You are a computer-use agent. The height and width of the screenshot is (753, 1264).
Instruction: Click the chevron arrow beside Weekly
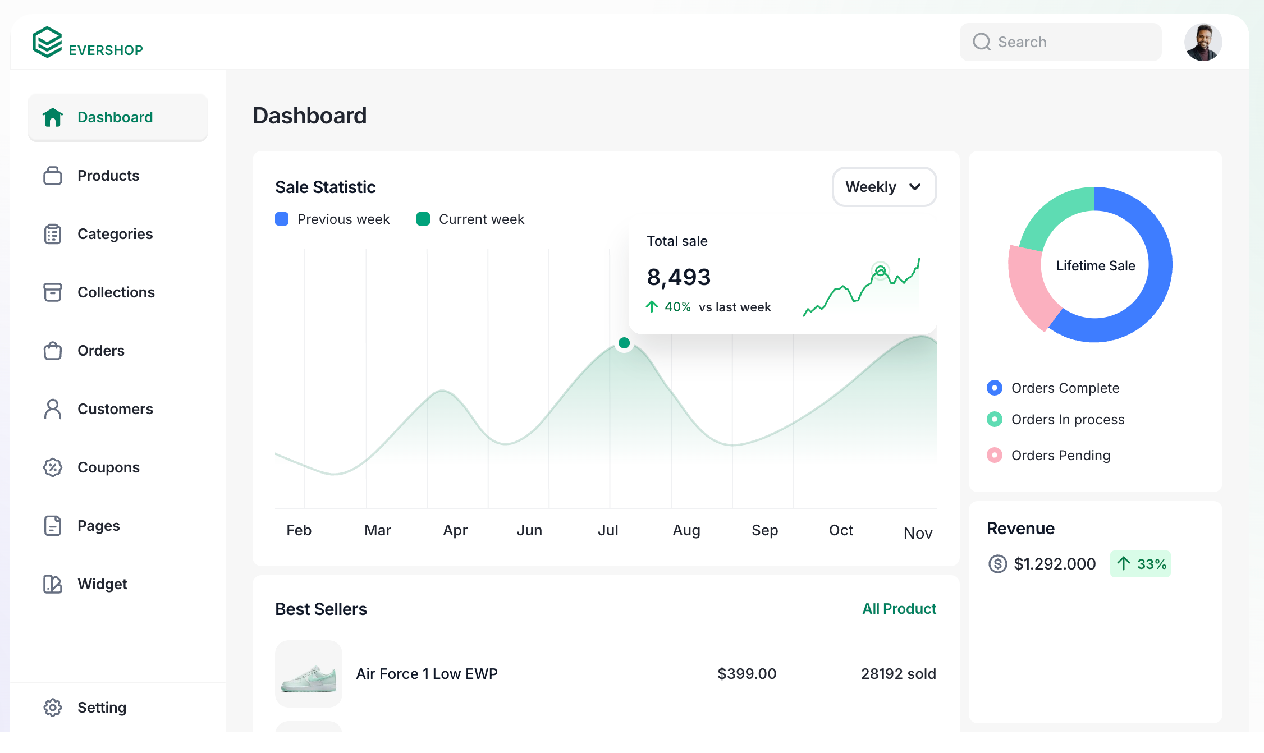pos(915,187)
